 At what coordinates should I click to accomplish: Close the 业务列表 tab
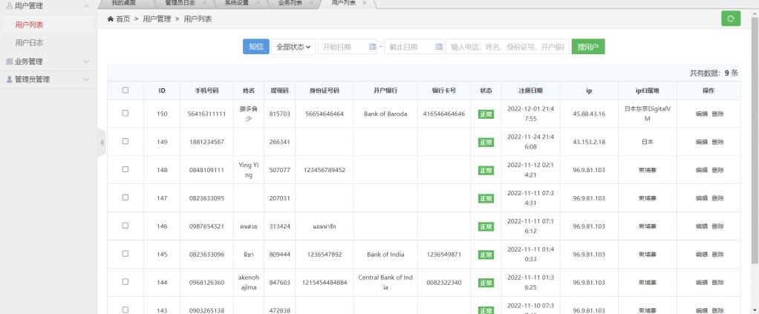310,3
